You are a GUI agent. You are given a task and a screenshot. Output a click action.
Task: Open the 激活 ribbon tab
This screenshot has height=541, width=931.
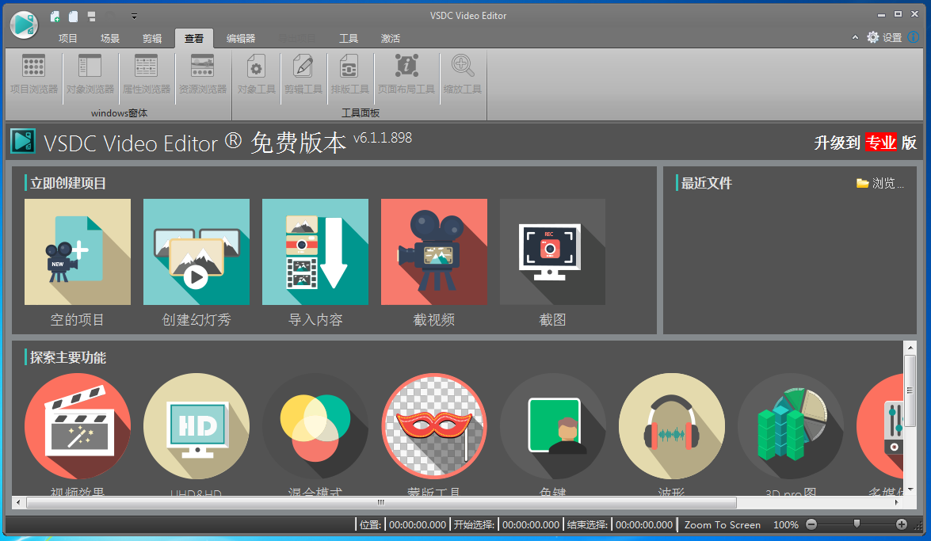[x=390, y=39]
